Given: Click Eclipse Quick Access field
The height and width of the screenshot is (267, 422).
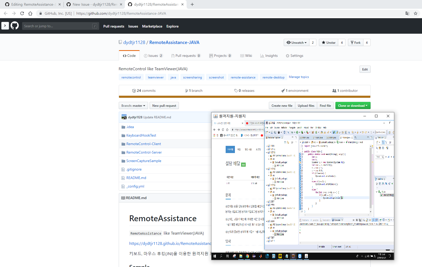Looking at the screenshot, I should coord(380,132).
